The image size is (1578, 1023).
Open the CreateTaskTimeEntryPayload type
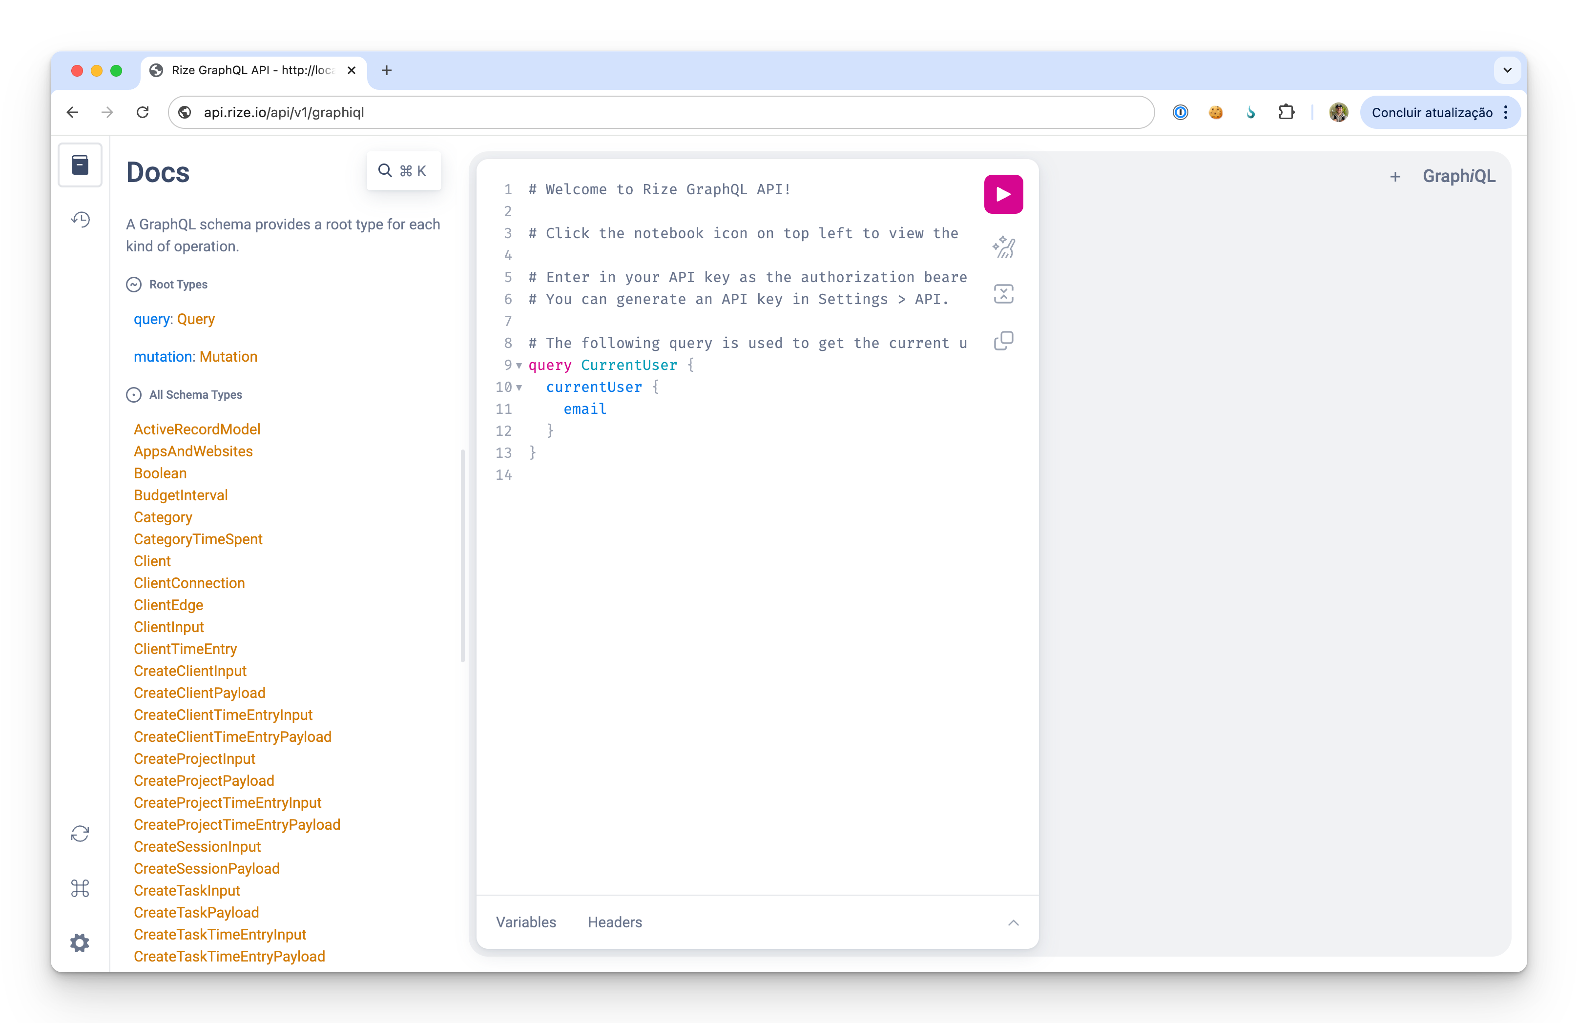pos(229,957)
